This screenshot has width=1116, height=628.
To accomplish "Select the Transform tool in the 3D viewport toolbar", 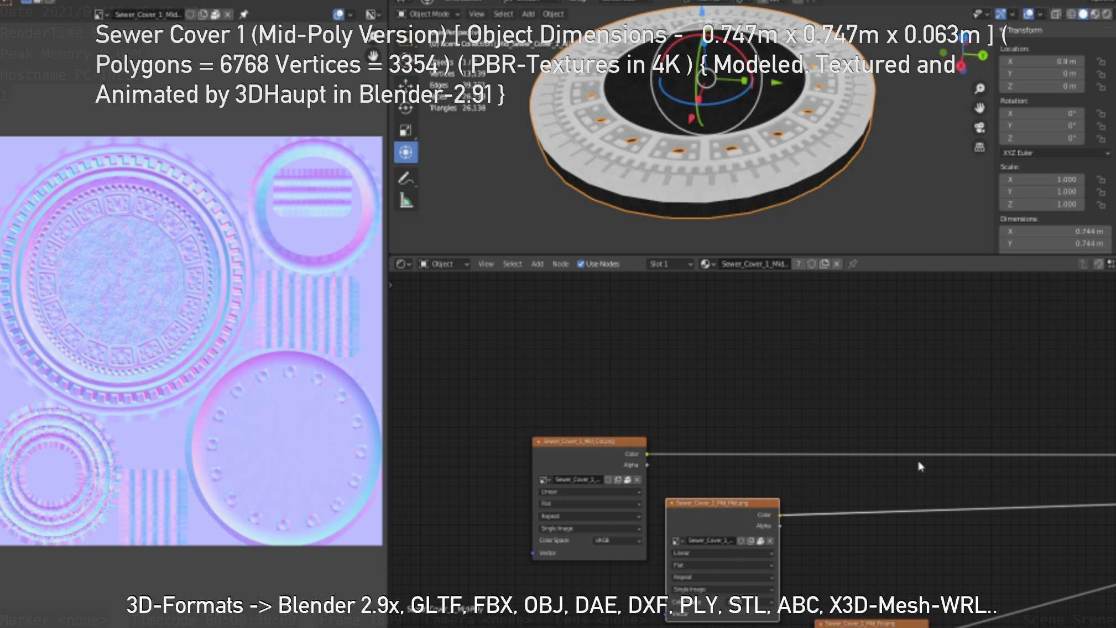I will [x=406, y=153].
